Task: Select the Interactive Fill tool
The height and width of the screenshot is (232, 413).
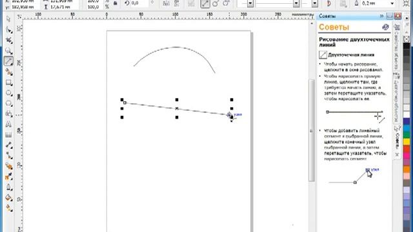Action: 8,208
